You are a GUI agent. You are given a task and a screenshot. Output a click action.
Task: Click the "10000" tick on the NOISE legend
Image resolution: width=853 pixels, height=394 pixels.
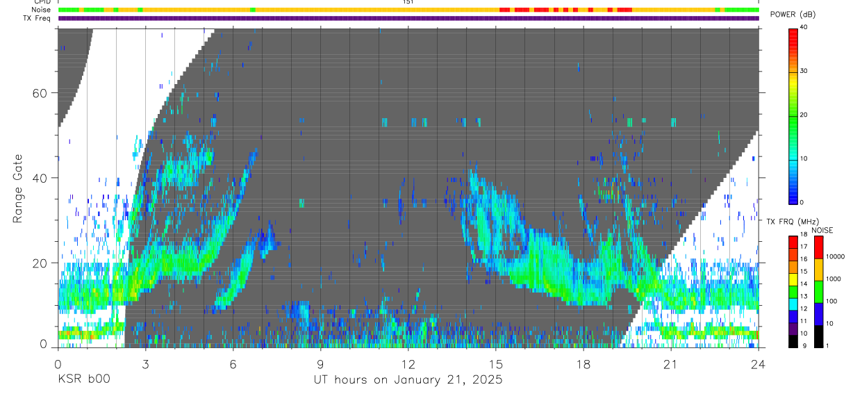coord(836,257)
